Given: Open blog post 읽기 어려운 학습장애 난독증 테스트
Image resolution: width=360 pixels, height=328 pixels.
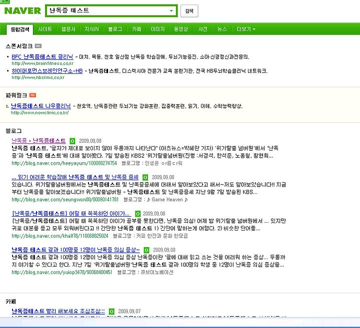Looking at the screenshot, I should (75, 177).
